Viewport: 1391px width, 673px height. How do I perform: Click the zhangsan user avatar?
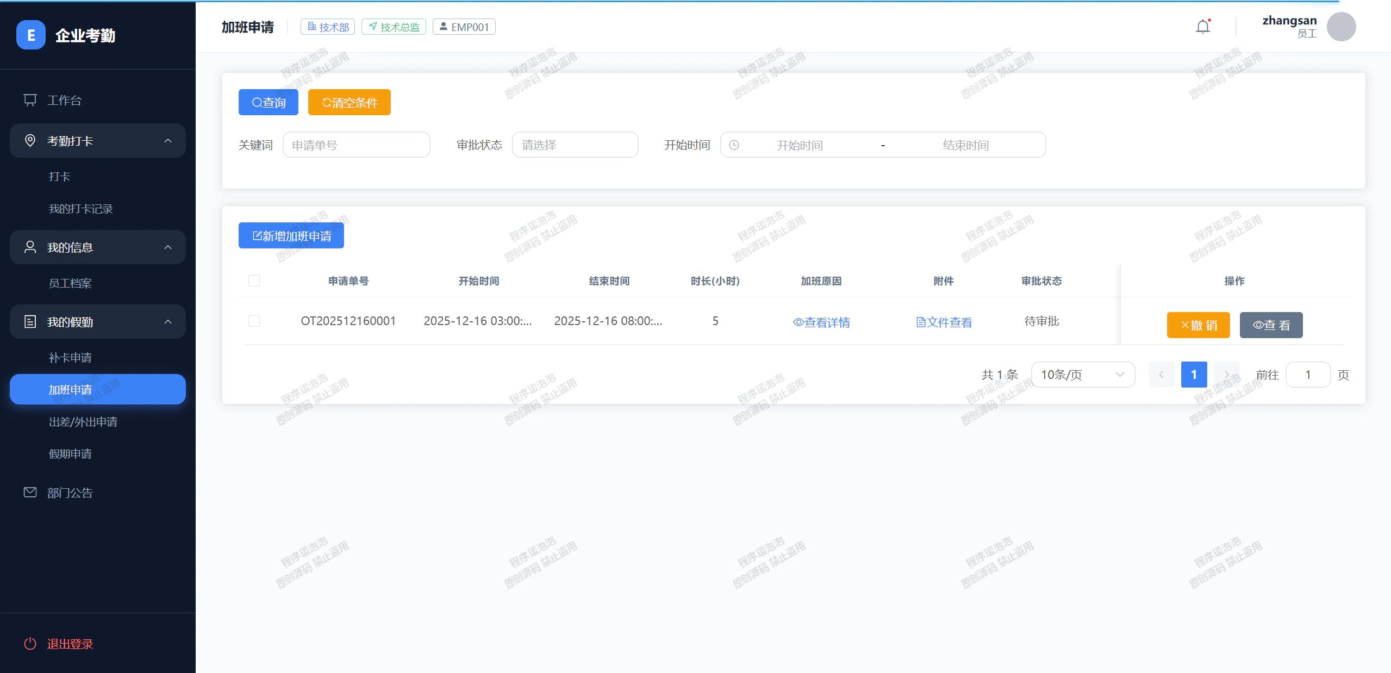(x=1341, y=27)
